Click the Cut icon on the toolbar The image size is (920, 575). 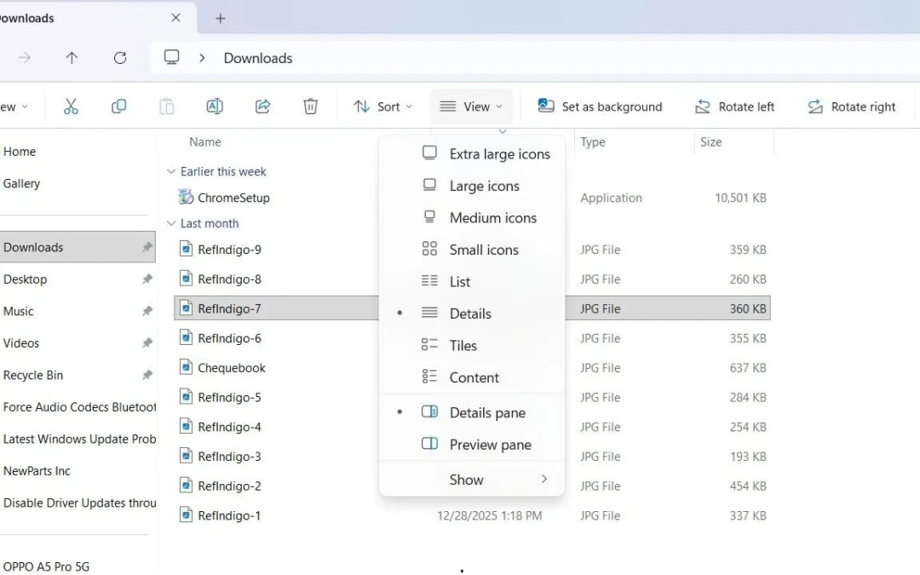[x=71, y=106]
